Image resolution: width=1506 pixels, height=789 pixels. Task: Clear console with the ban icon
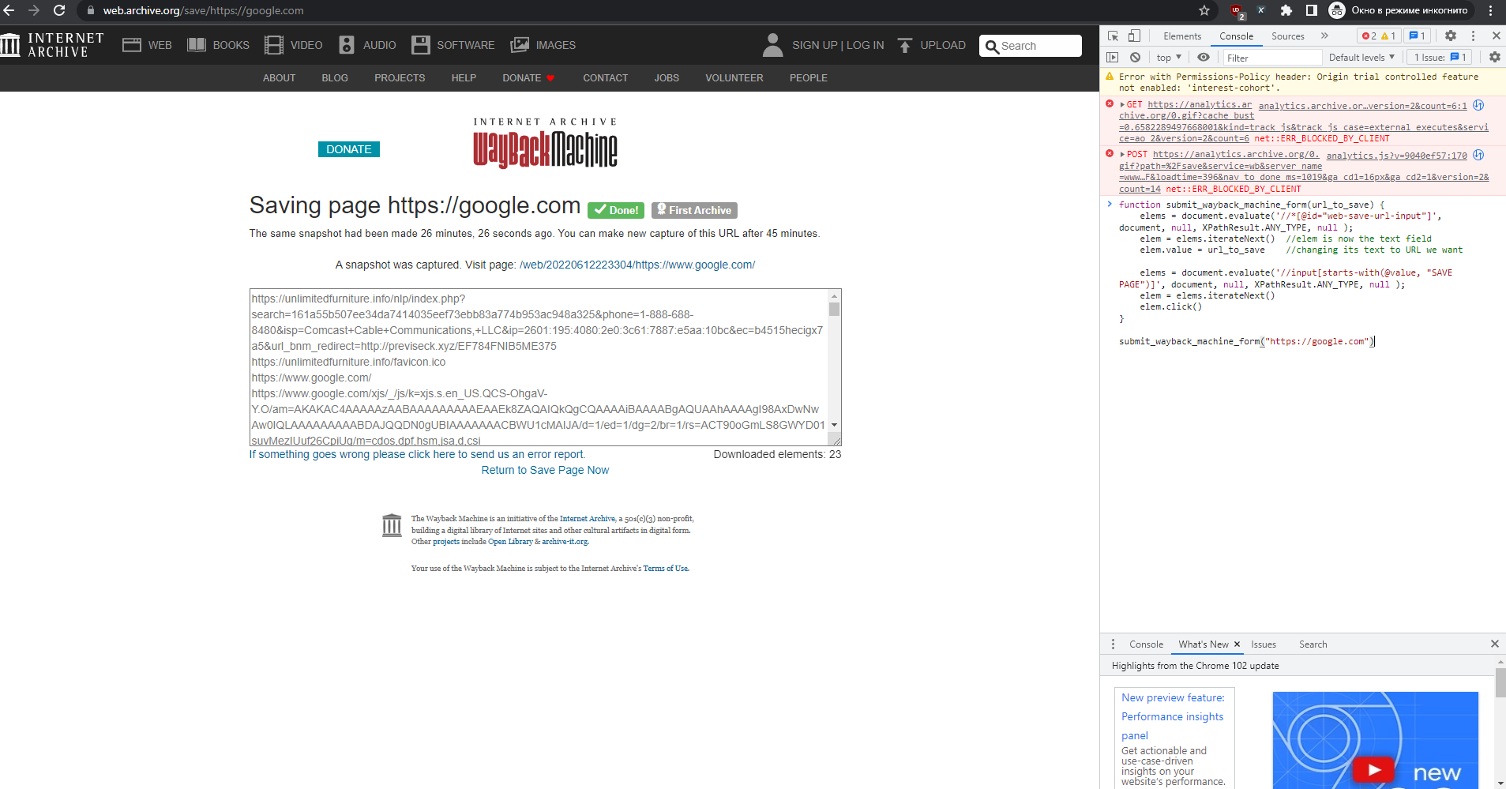tap(1135, 57)
